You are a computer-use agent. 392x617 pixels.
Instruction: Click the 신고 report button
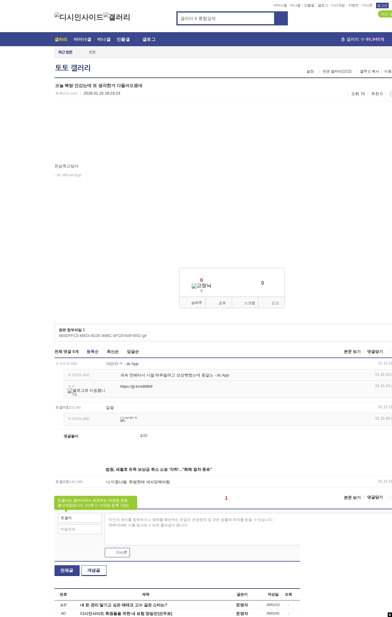(x=272, y=303)
